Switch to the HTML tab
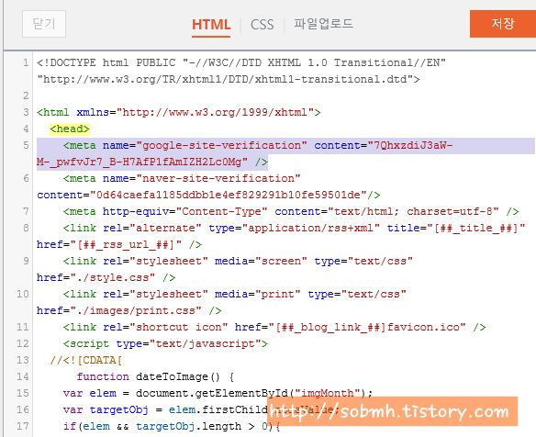The image size is (536, 437). [x=211, y=25]
